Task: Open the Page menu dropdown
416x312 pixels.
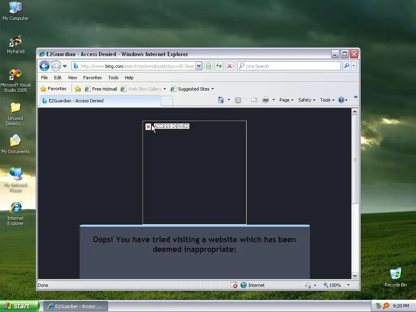Action: point(286,100)
